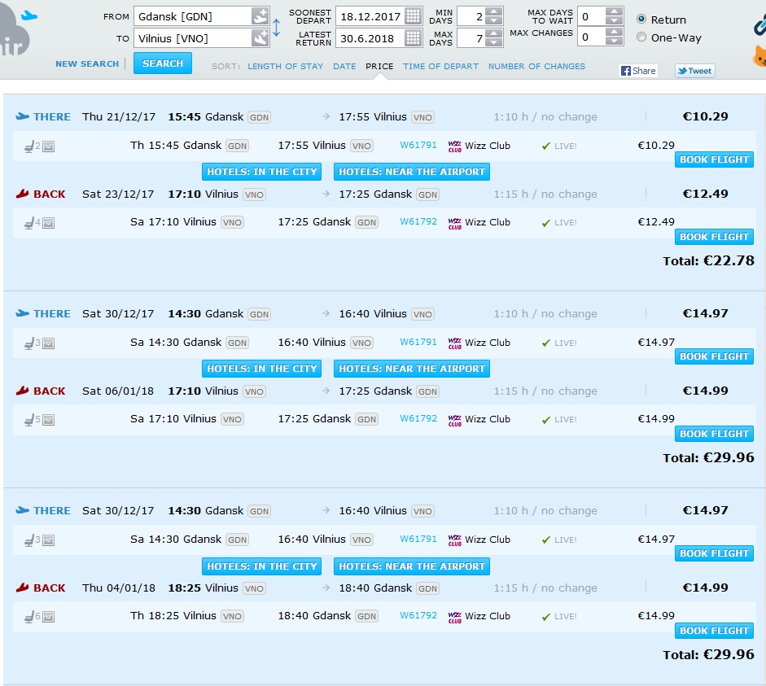Image resolution: width=766 pixels, height=686 pixels.
Task: Book the €10.29 Gdansk to Vilnius flight
Action: (x=714, y=159)
